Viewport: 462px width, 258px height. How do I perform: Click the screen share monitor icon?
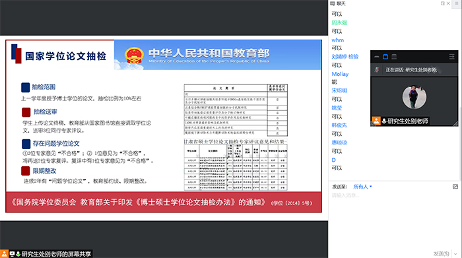pos(12,254)
